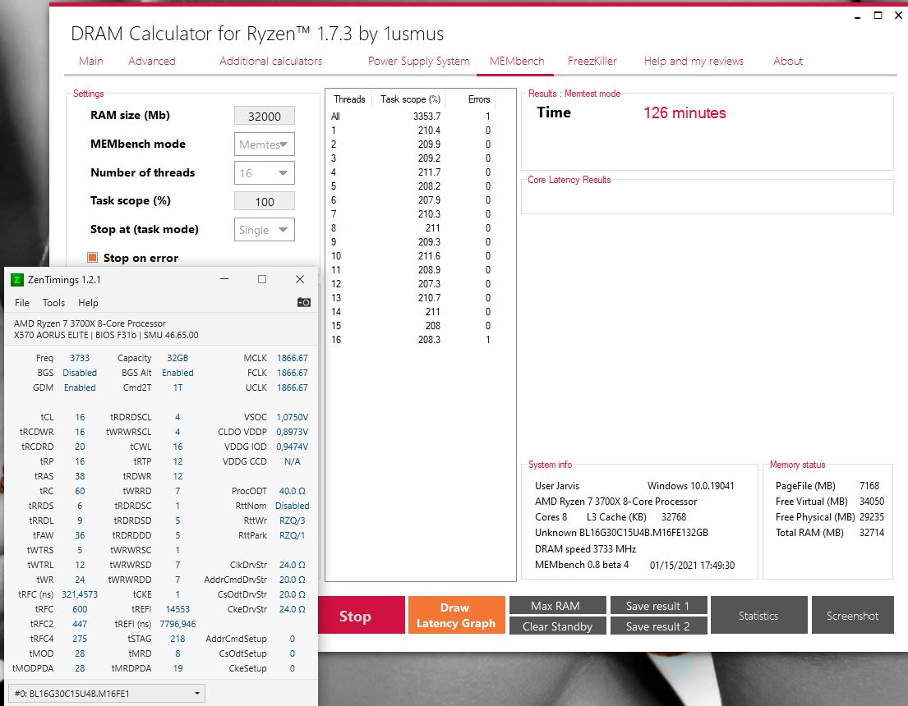Image resolution: width=908 pixels, height=706 pixels.
Task: Click the VSOC value 1,0750V
Action: coord(292,417)
